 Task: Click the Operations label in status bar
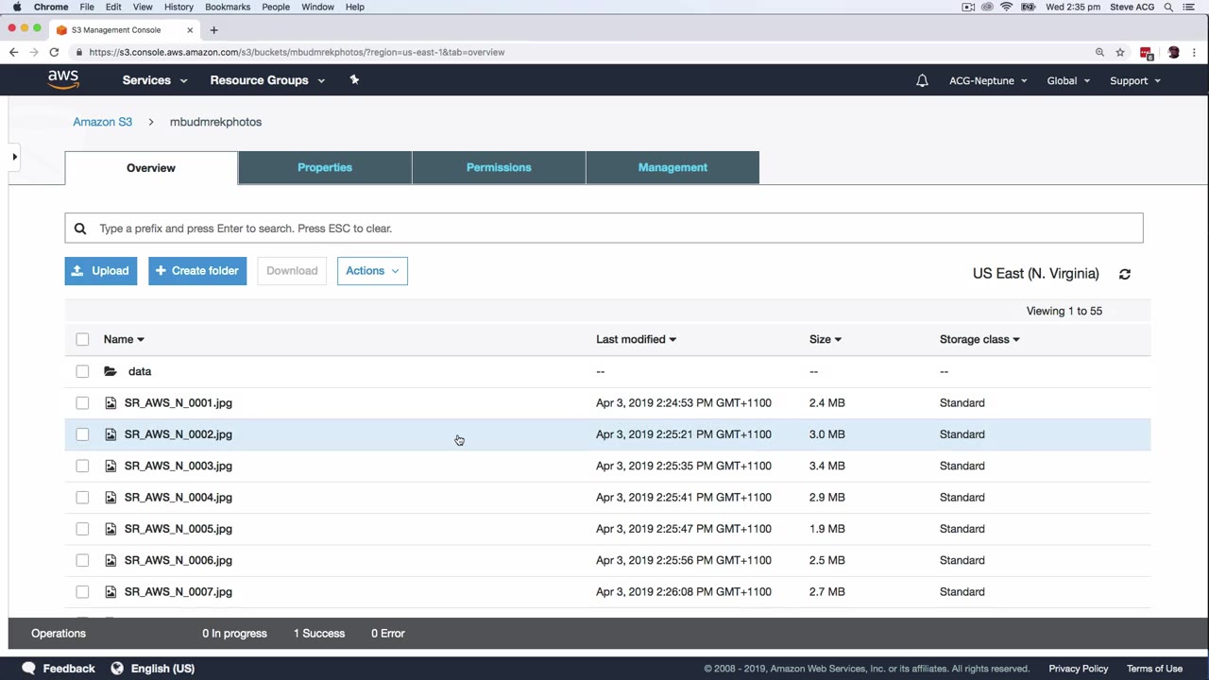click(59, 634)
